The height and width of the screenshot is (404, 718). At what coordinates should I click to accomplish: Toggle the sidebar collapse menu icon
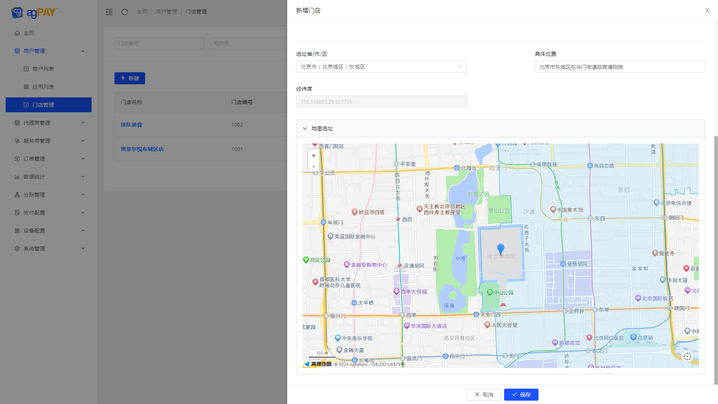point(109,12)
